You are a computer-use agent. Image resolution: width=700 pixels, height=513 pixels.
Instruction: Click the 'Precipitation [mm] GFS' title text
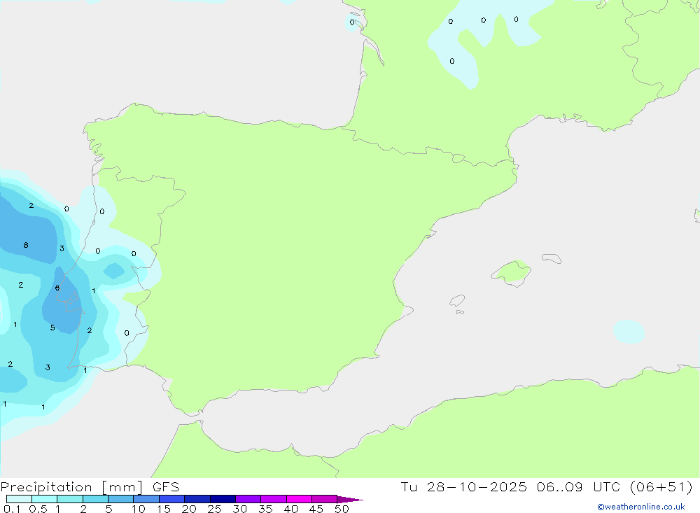pos(90,487)
